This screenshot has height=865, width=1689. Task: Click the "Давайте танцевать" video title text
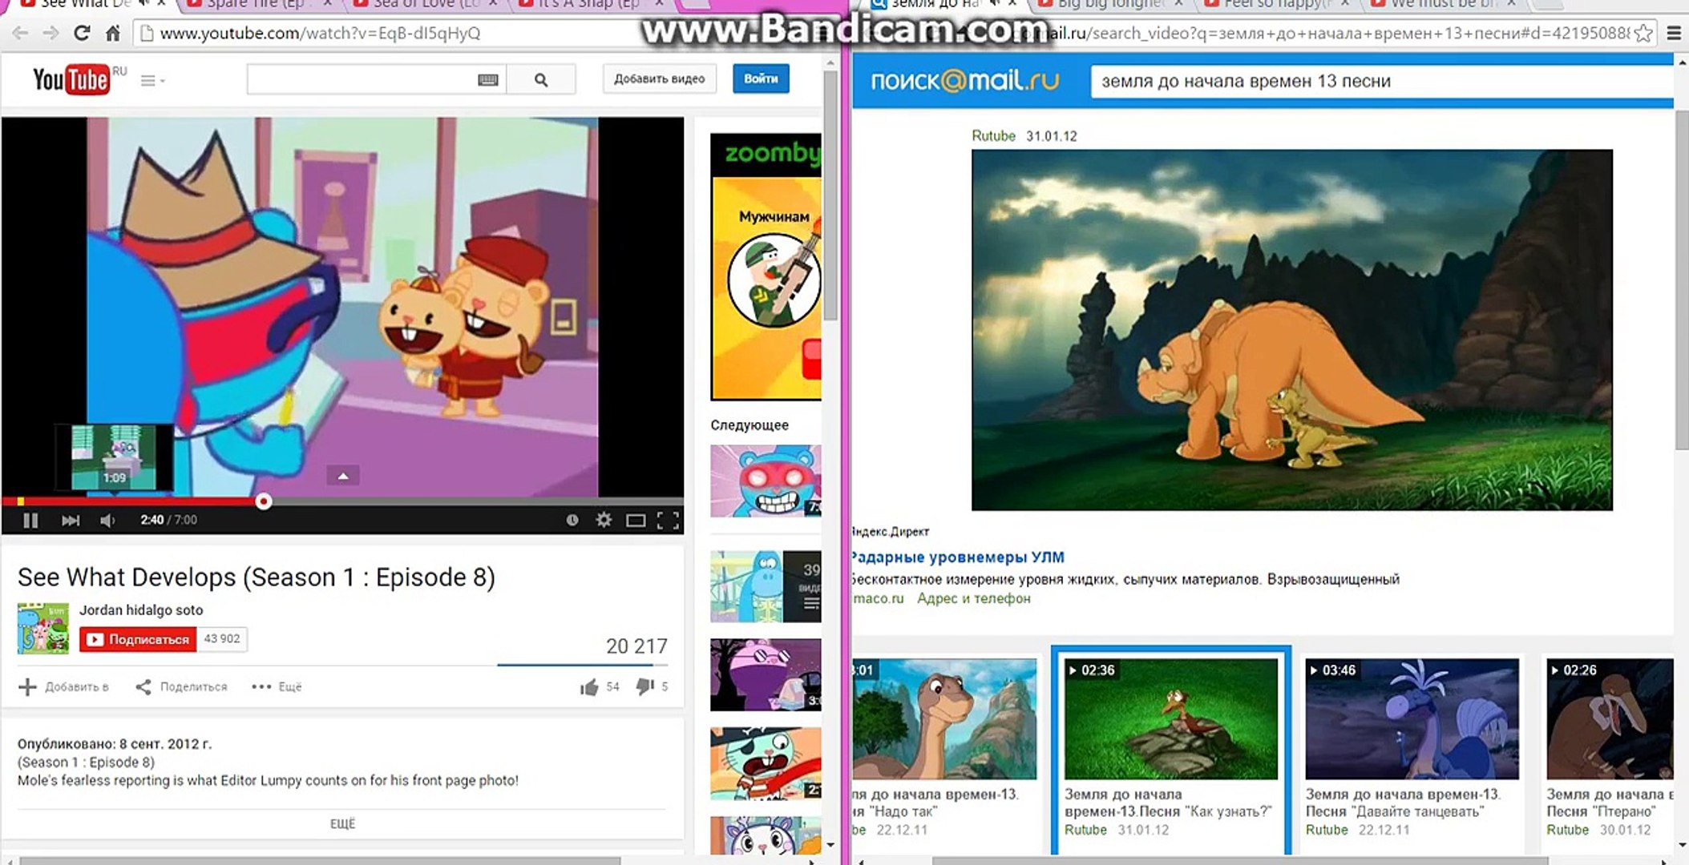pos(1403,803)
